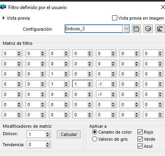165x156 pixels.
Task: Decrease the Tendencia value with down arrow
Action: pyautogui.click(x=48, y=146)
